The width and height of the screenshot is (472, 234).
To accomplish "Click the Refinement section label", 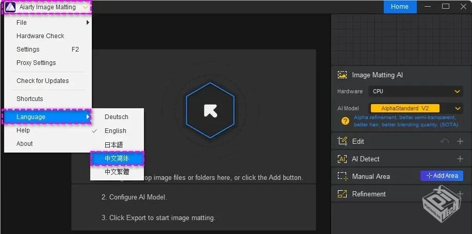I will (369, 194).
